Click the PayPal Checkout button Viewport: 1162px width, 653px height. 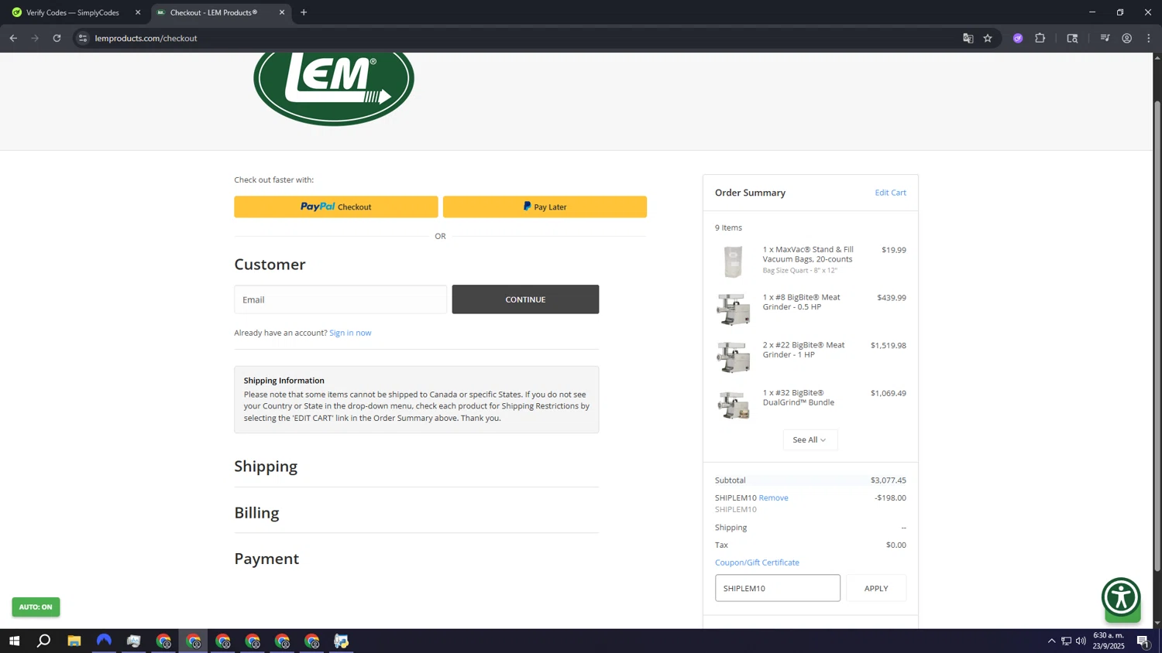(335, 207)
